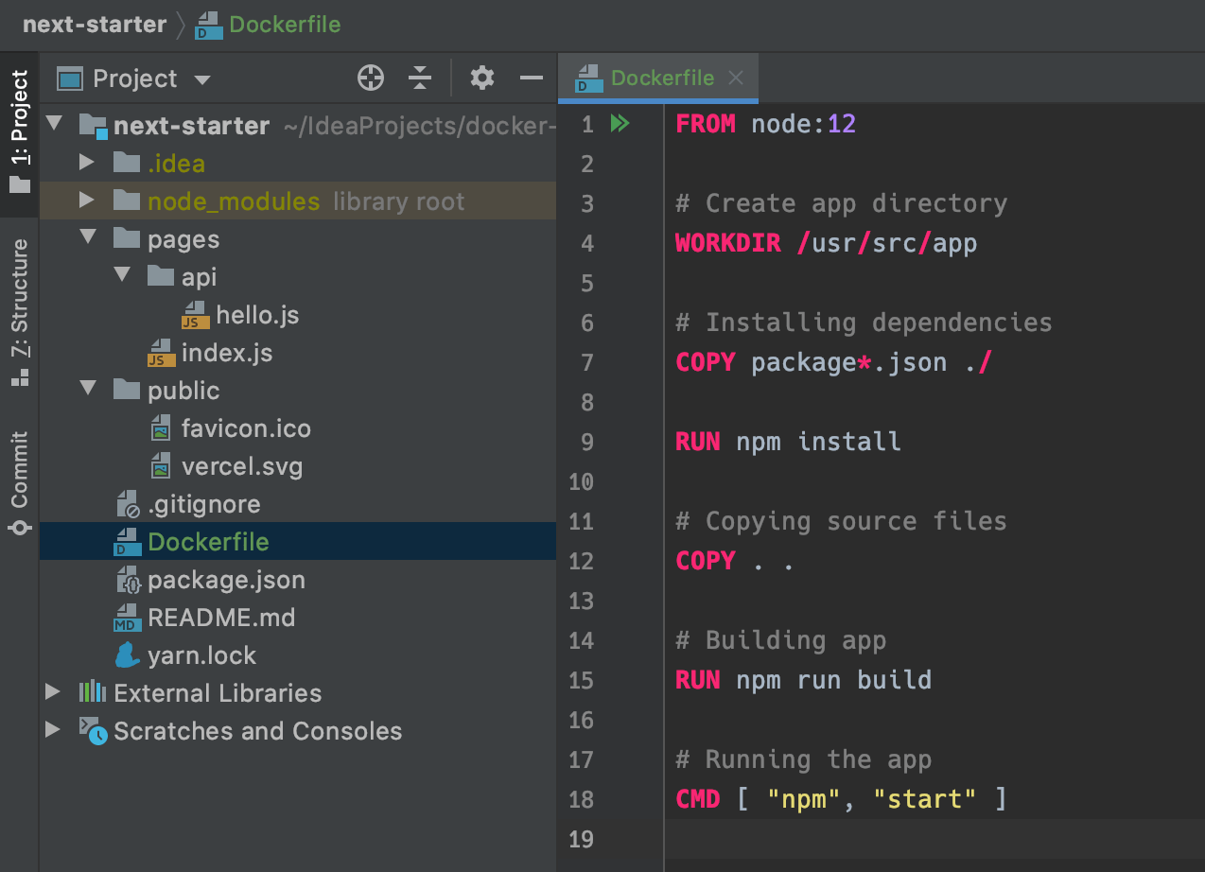Click External Libraries bars icon
This screenshot has width=1205, height=872.
(x=92, y=692)
